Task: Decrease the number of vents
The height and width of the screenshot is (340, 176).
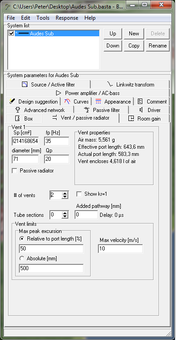Action: (65, 197)
